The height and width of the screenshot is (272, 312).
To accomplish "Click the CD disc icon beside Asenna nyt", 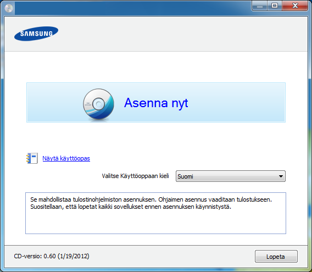I will point(98,104).
